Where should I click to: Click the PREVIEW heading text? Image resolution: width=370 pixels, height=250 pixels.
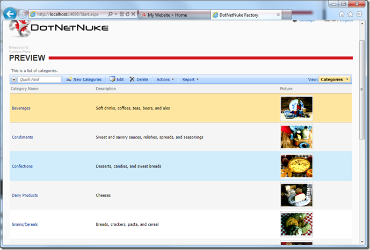coord(27,58)
